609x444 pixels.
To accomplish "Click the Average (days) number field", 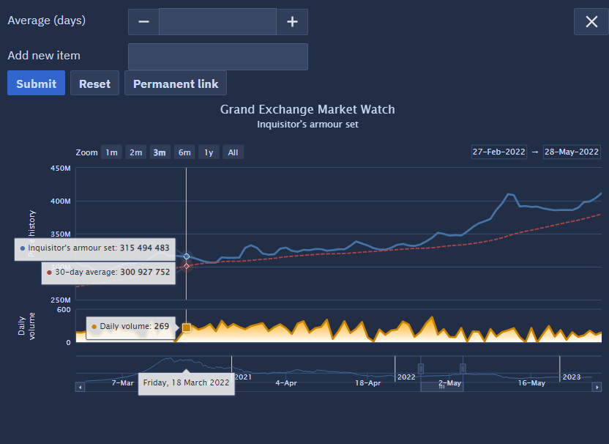I will pyautogui.click(x=218, y=22).
